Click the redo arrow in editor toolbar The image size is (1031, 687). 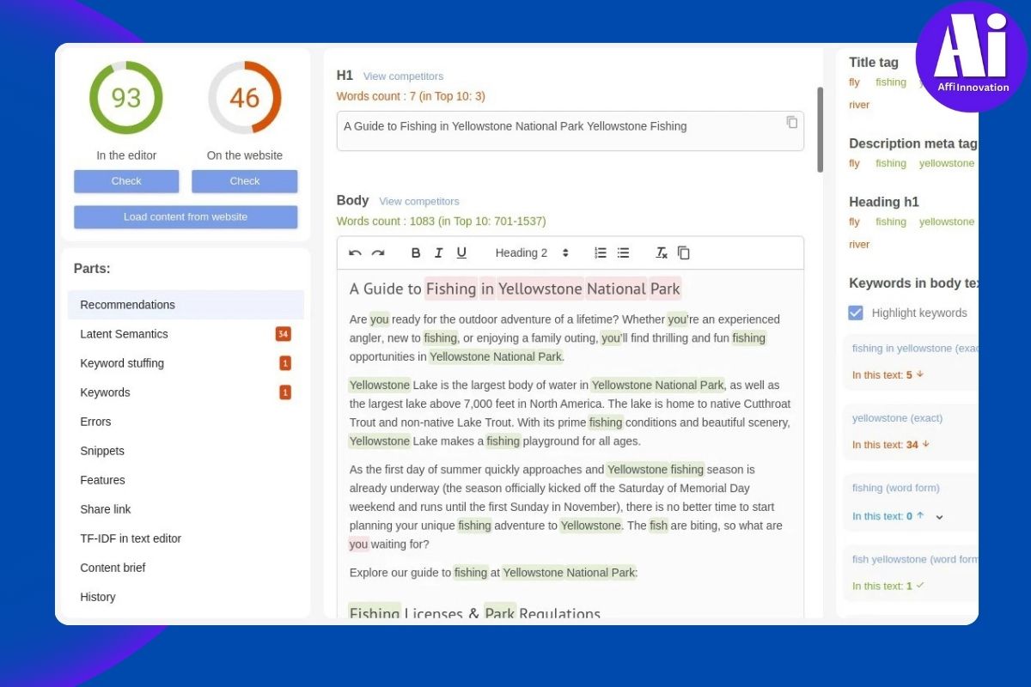click(x=378, y=252)
